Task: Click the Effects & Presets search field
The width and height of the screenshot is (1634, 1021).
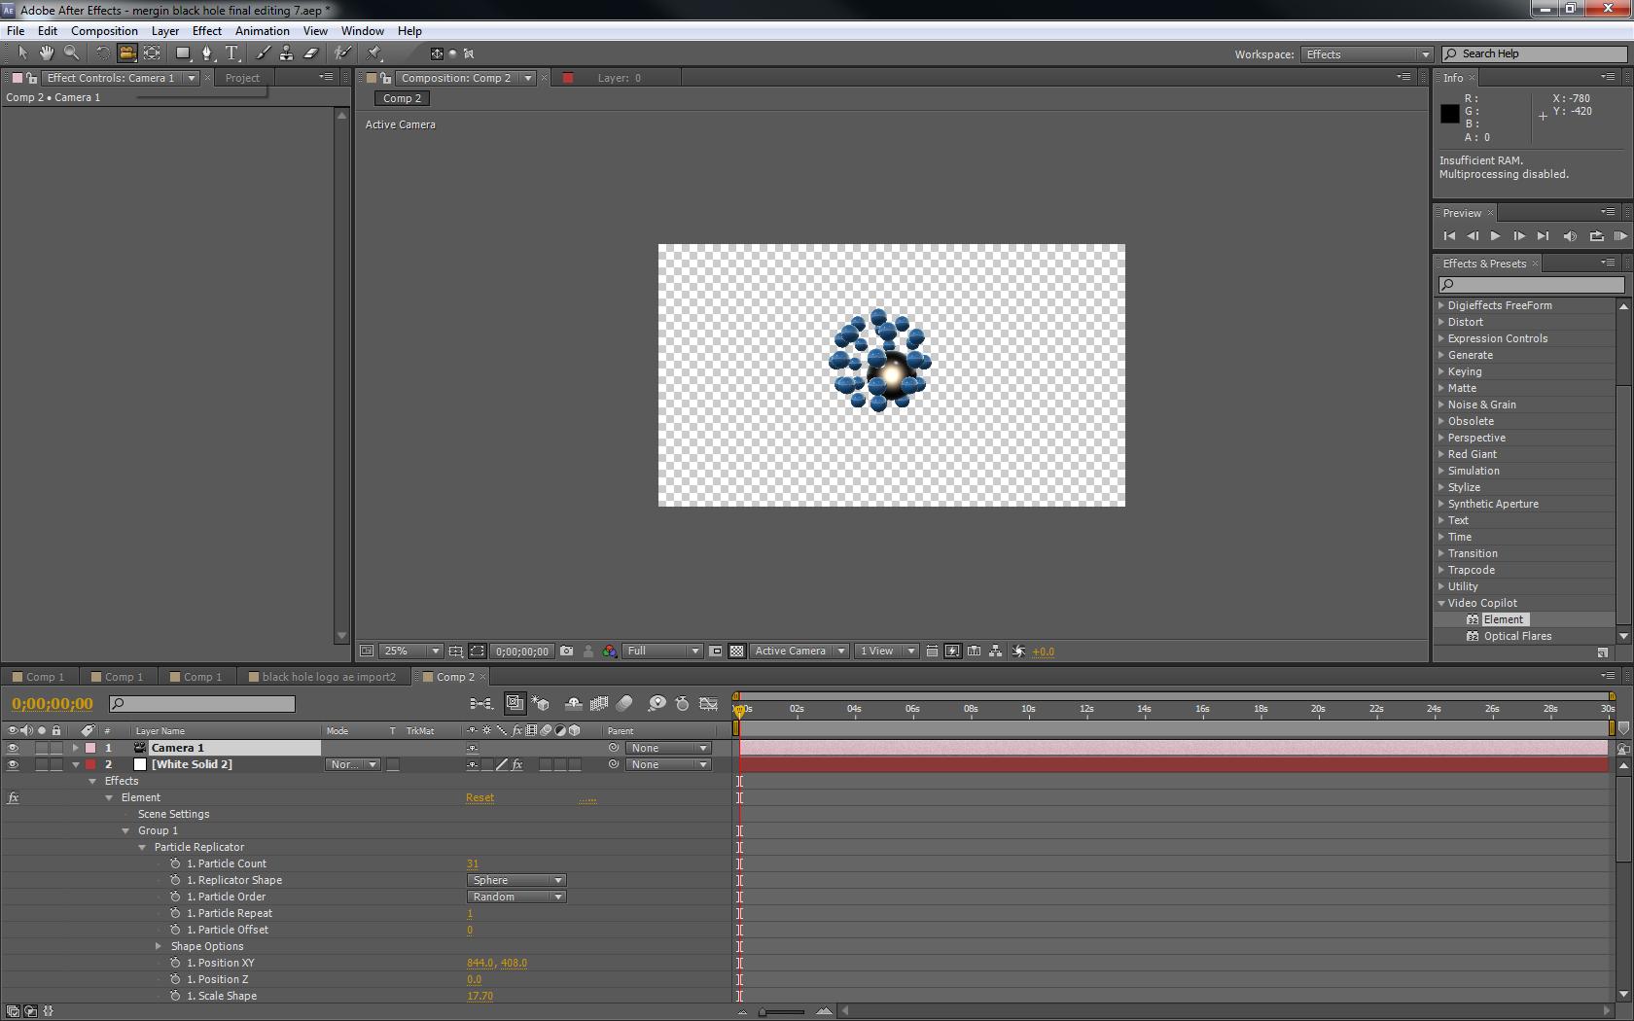Action: pyautogui.click(x=1531, y=285)
